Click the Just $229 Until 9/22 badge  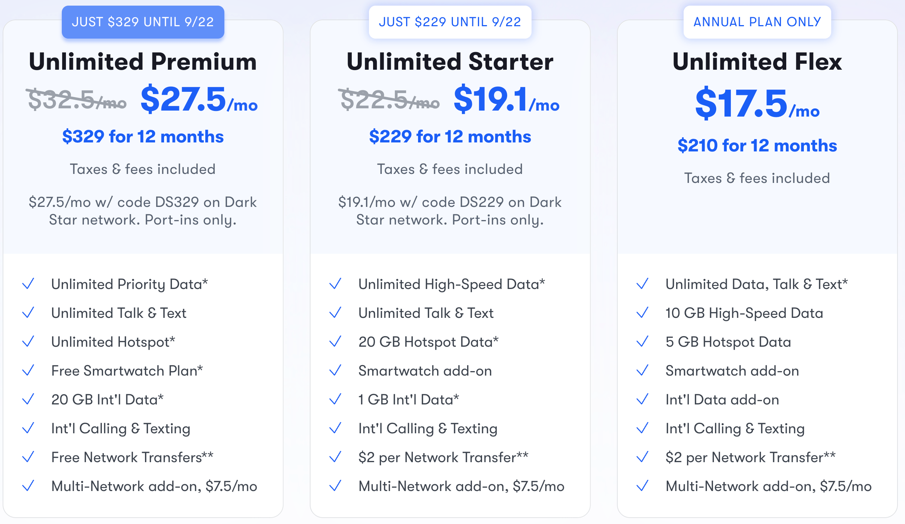(x=450, y=22)
